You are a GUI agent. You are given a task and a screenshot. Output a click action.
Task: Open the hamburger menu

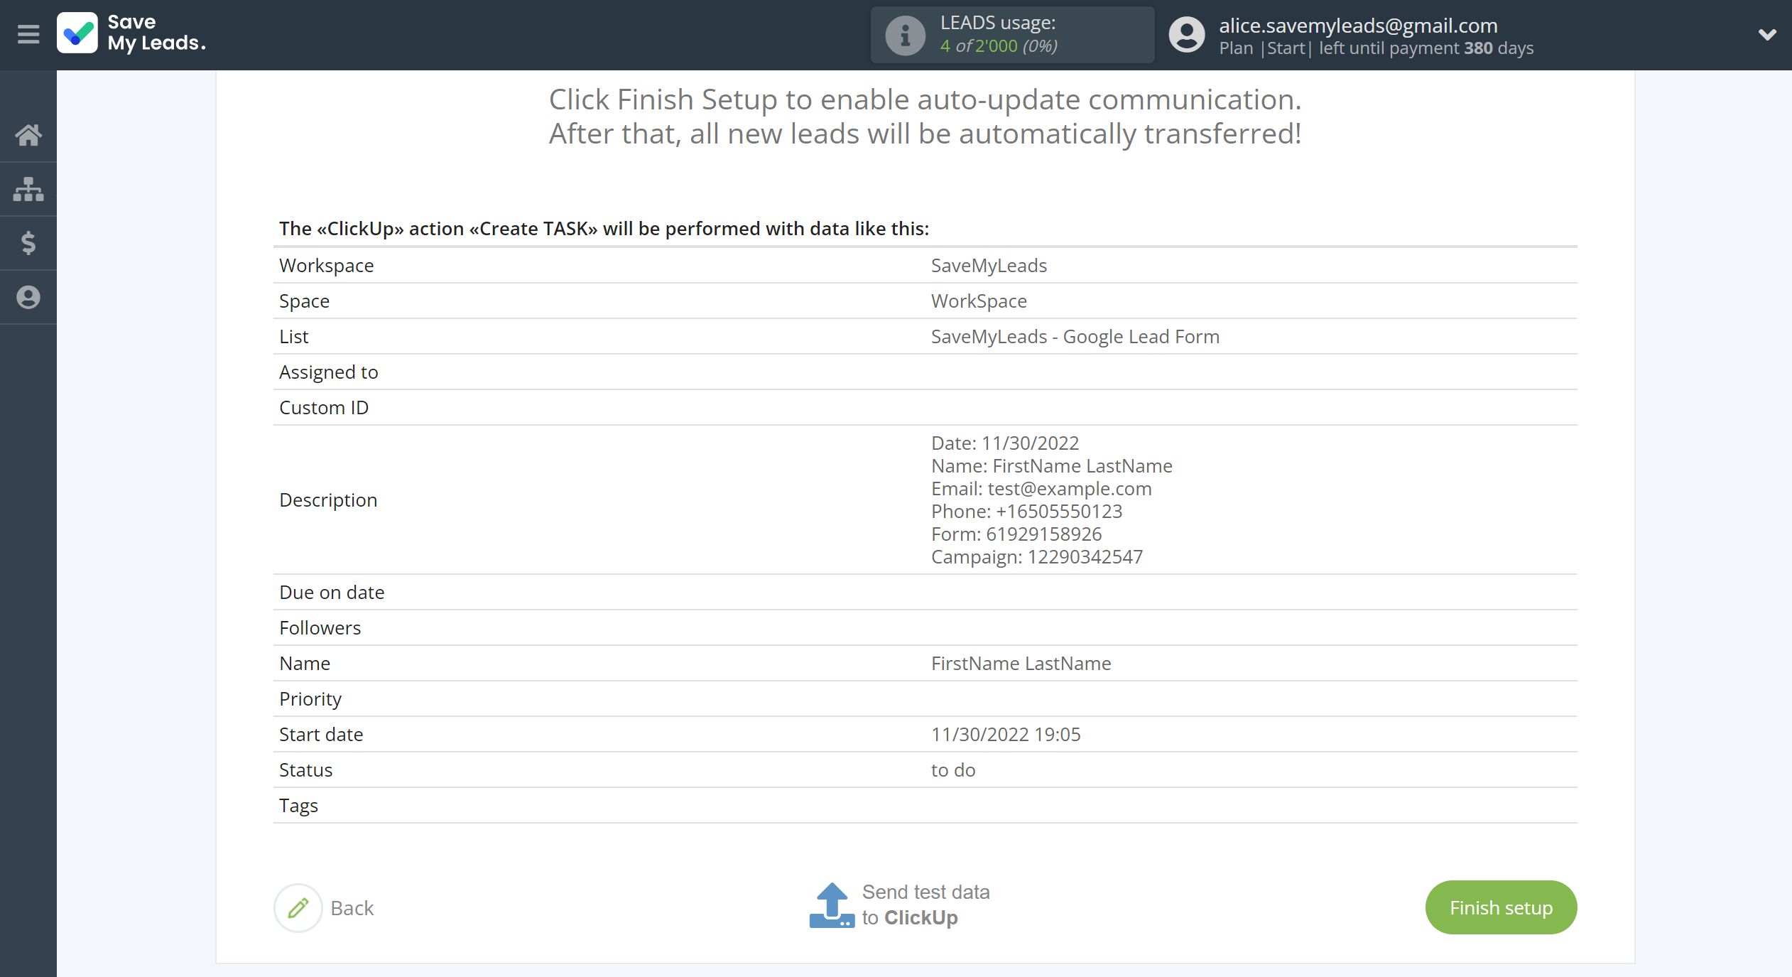pos(28,34)
